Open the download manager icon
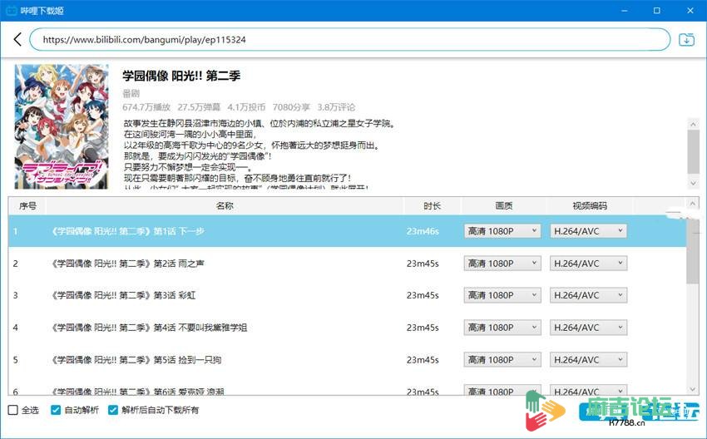This screenshot has height=439, width=707. coord(686,40)
